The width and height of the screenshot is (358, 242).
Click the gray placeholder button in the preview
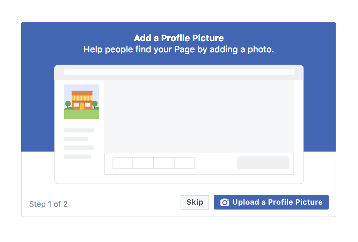(263, 163)
